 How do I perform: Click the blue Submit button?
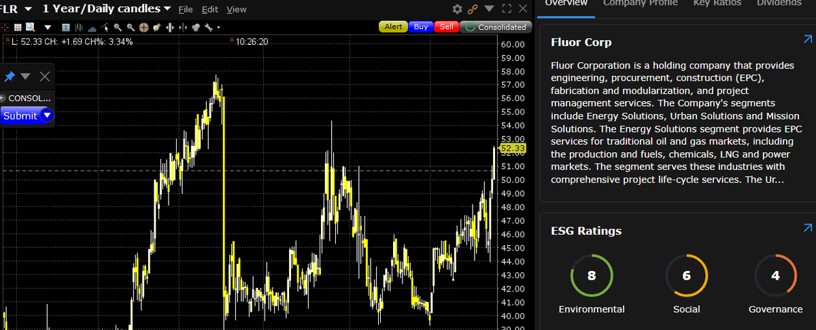coord(20,115)
